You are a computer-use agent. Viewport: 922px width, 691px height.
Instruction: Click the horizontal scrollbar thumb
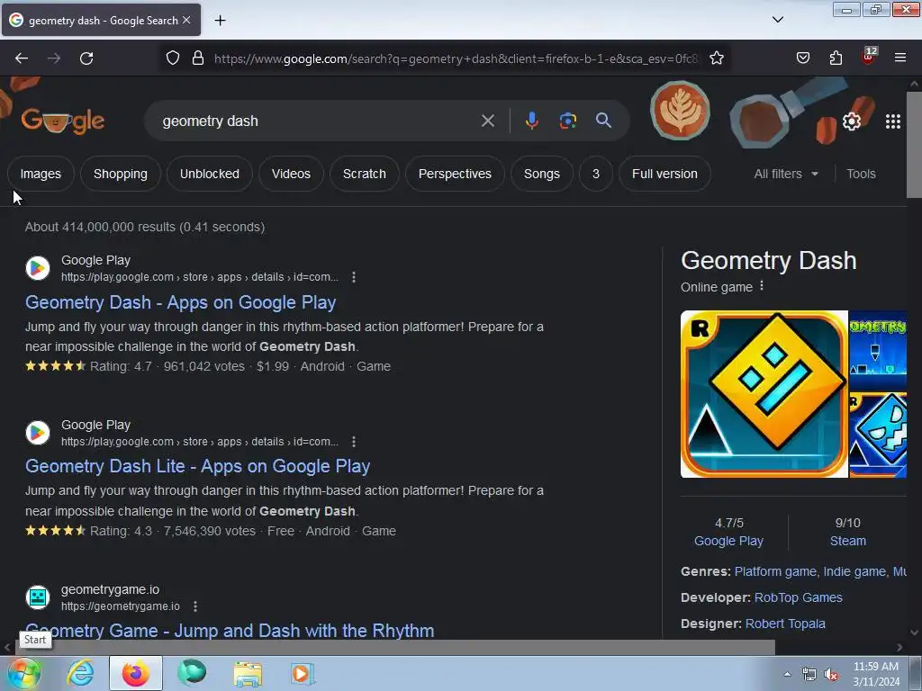394,648
